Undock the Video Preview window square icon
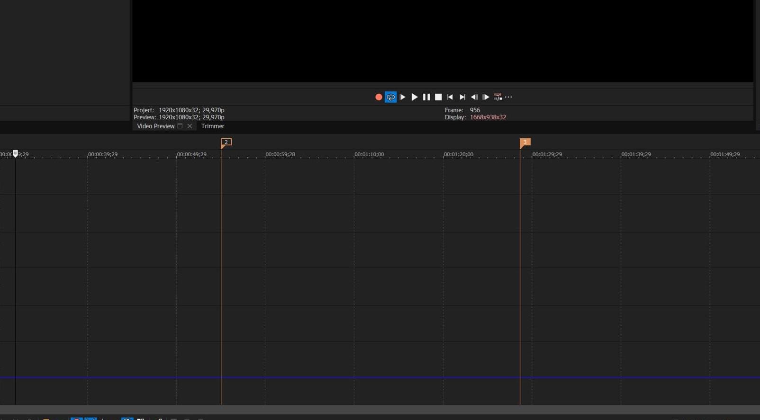 click(180, 126)
